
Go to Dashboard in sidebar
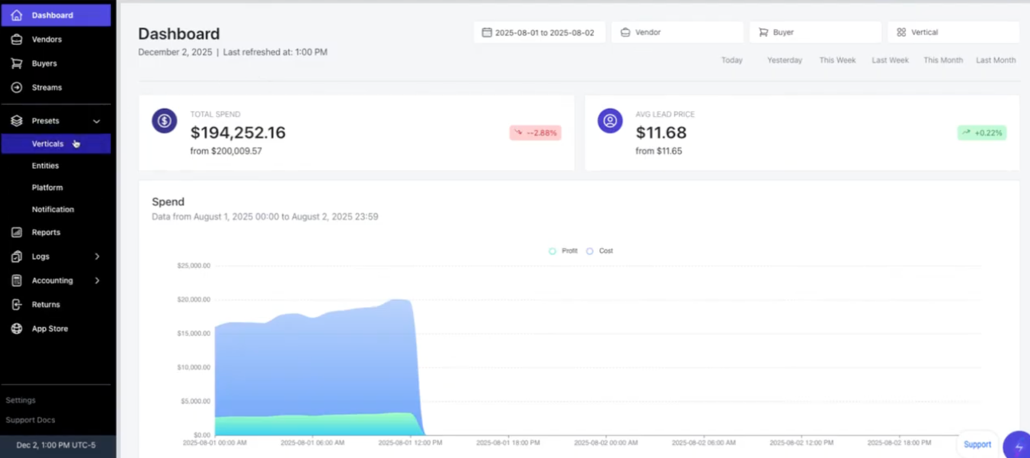coord(56,15)
